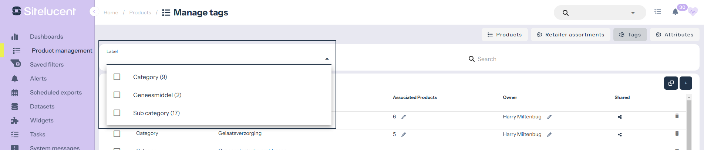Delete the Gelaatsverzorging tag with trash icon
The width and height of the screenshot is (704, 150).
point(677,133)
